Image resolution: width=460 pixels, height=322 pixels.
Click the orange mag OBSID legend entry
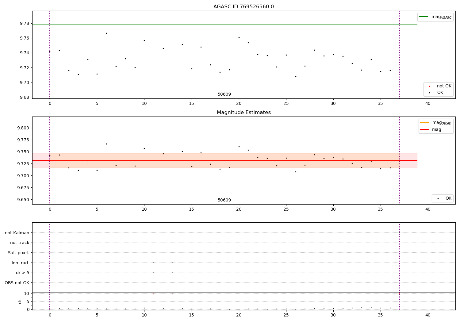point(435,123)
